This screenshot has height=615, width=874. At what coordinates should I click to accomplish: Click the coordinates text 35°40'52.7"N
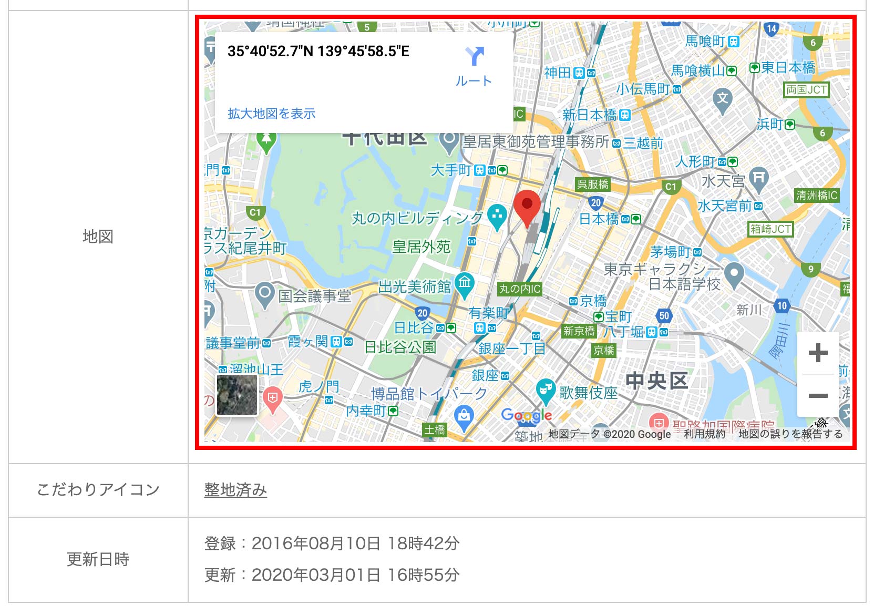[270, 51]
